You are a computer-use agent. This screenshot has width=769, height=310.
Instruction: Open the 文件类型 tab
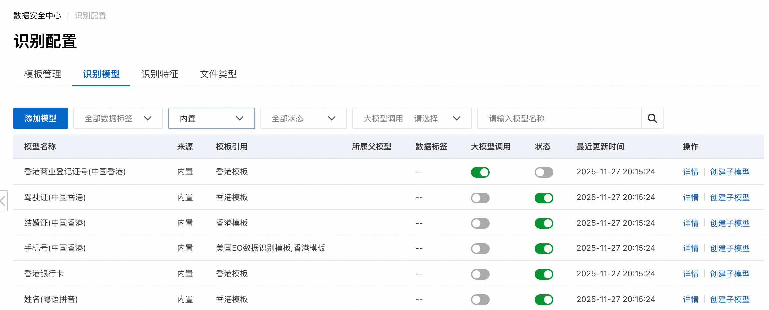pyautogui.click(x=218, y=74)
